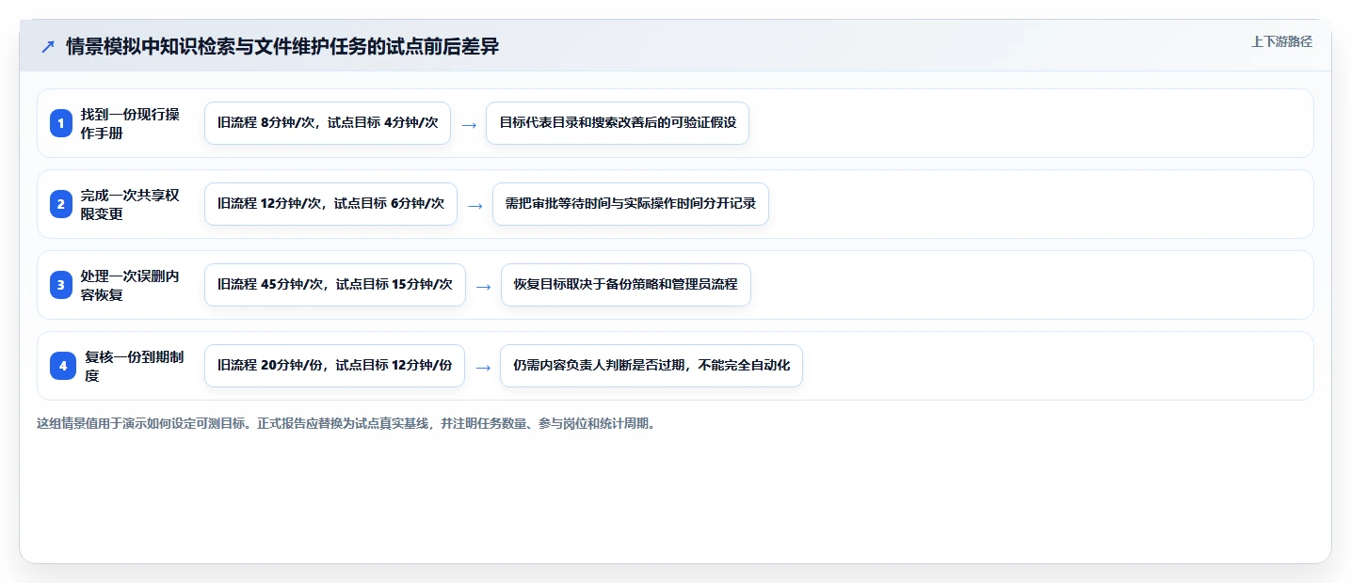
Task: Select step badge number 3
Action: point(61,285)
